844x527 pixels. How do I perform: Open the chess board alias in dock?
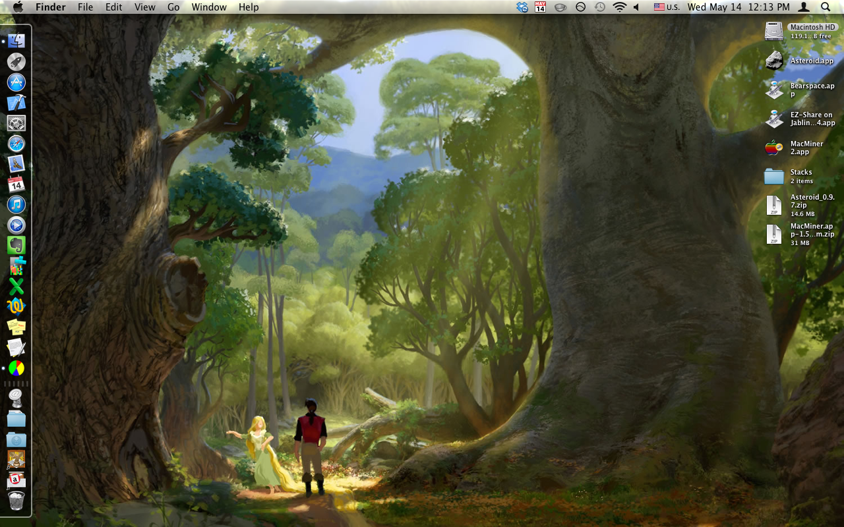tap(16, 459)
